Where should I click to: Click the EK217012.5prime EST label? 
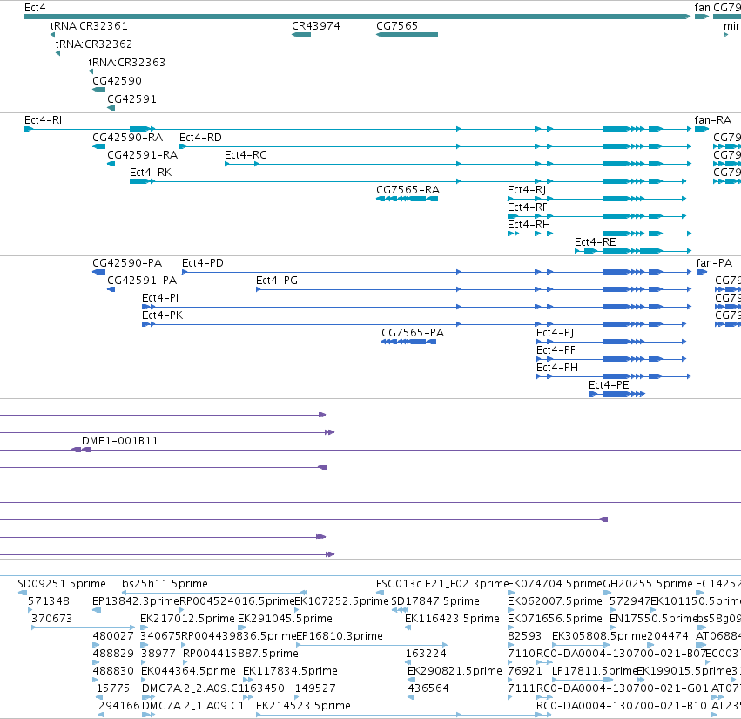(187, 619)
